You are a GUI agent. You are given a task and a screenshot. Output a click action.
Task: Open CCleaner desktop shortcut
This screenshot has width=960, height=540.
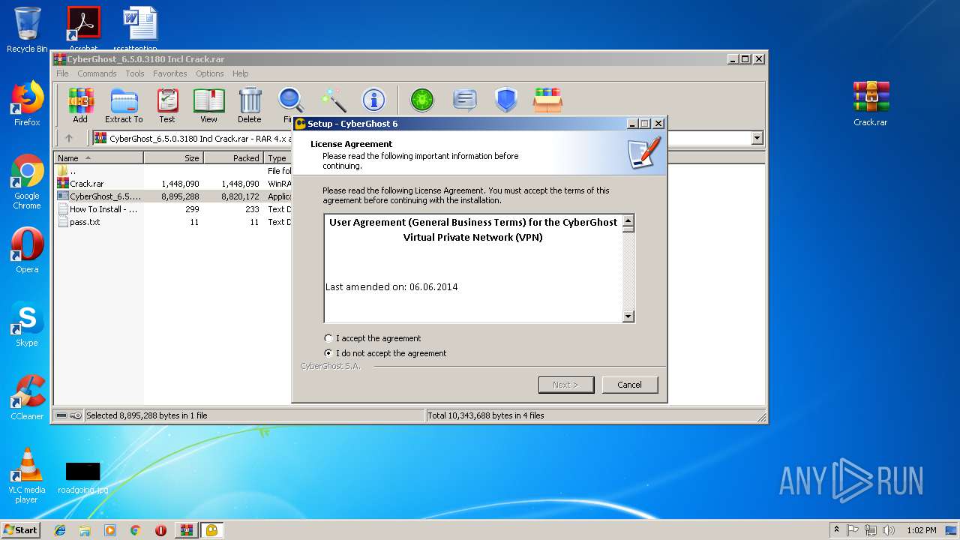(x=27, y=397)
